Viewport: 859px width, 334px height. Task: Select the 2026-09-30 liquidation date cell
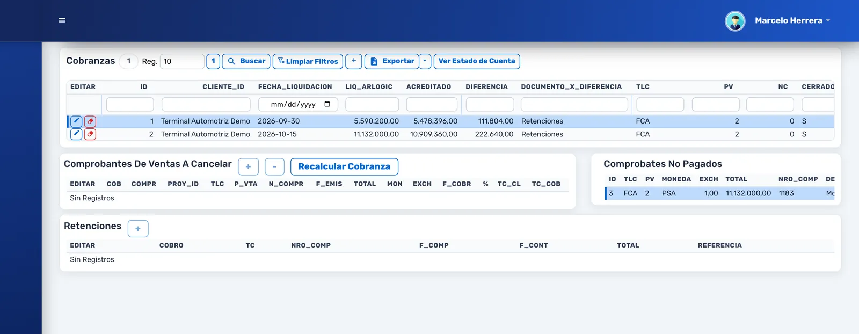(279, 121)
